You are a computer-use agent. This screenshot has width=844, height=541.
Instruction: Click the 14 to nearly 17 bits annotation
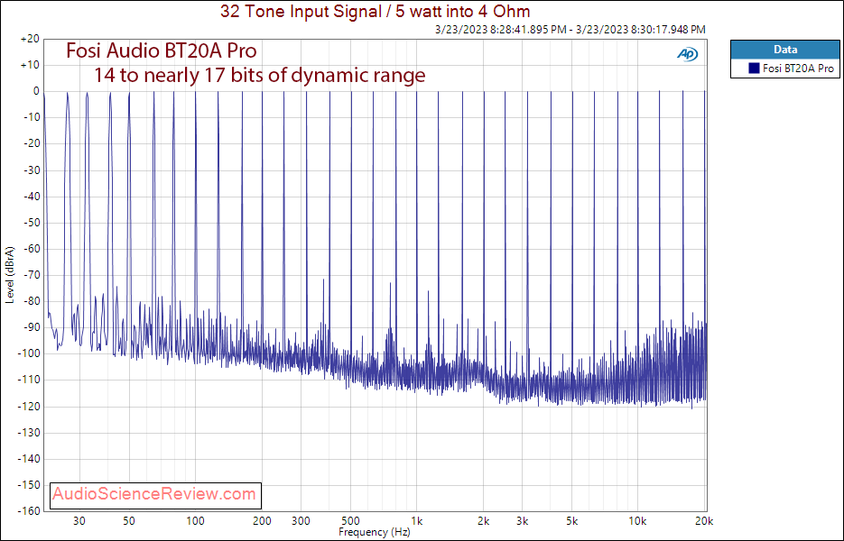[259, 75]
